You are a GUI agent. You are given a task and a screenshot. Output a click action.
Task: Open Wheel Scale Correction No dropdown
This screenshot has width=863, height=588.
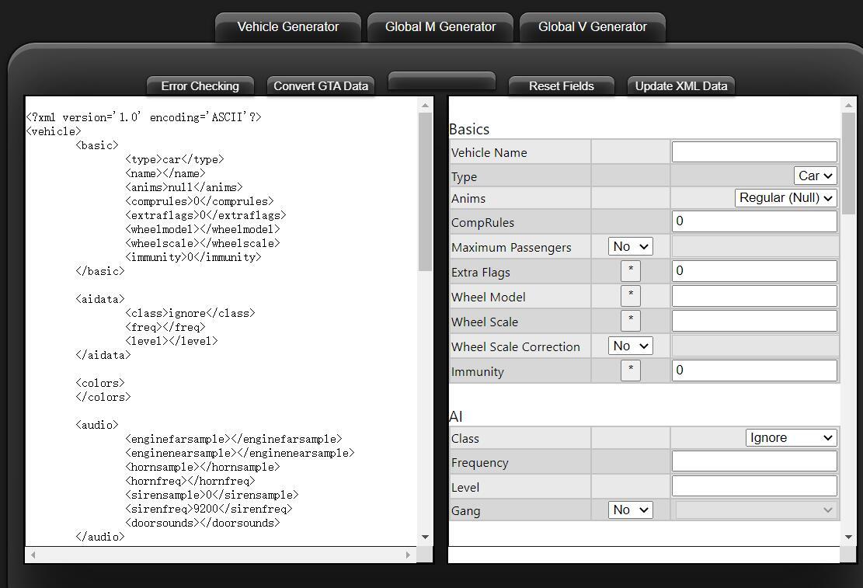tap(631, 346)
